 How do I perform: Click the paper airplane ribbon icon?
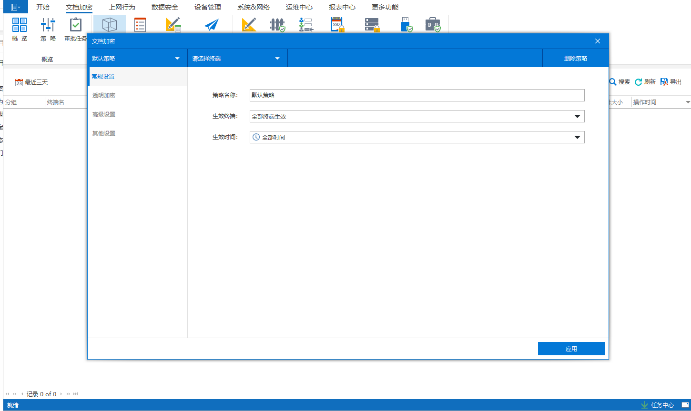(211, 25)
